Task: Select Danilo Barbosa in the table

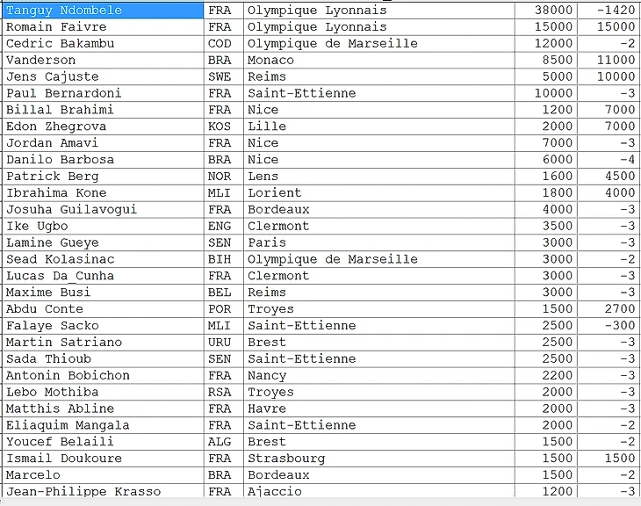Action: click(x=103, y=160)
